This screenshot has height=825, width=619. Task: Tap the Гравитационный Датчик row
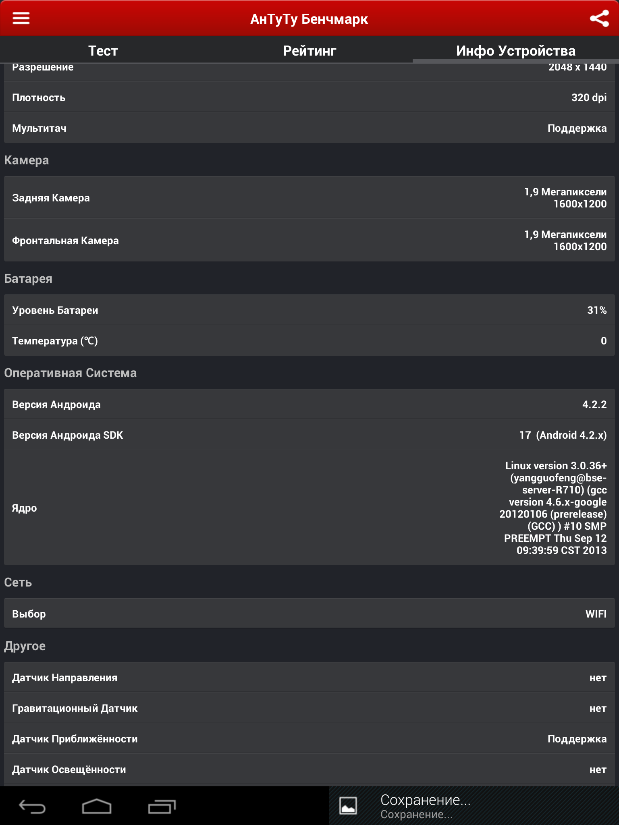tap(309, 708)
